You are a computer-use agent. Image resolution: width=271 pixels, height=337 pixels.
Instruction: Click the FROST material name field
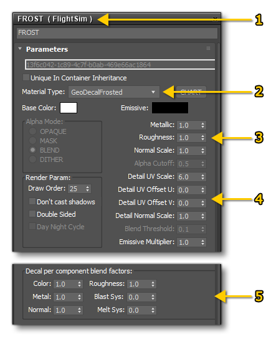(x=117, y=32)
